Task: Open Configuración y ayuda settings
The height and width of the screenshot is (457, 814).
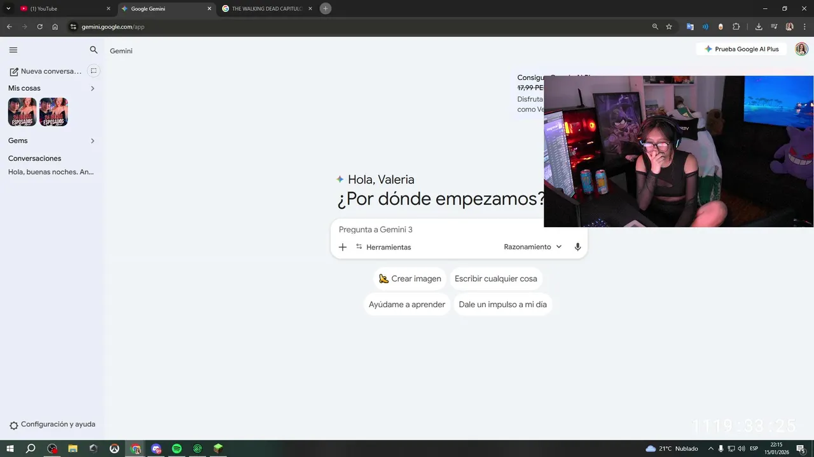Action: pyautogui.click(x=52, y=425)
